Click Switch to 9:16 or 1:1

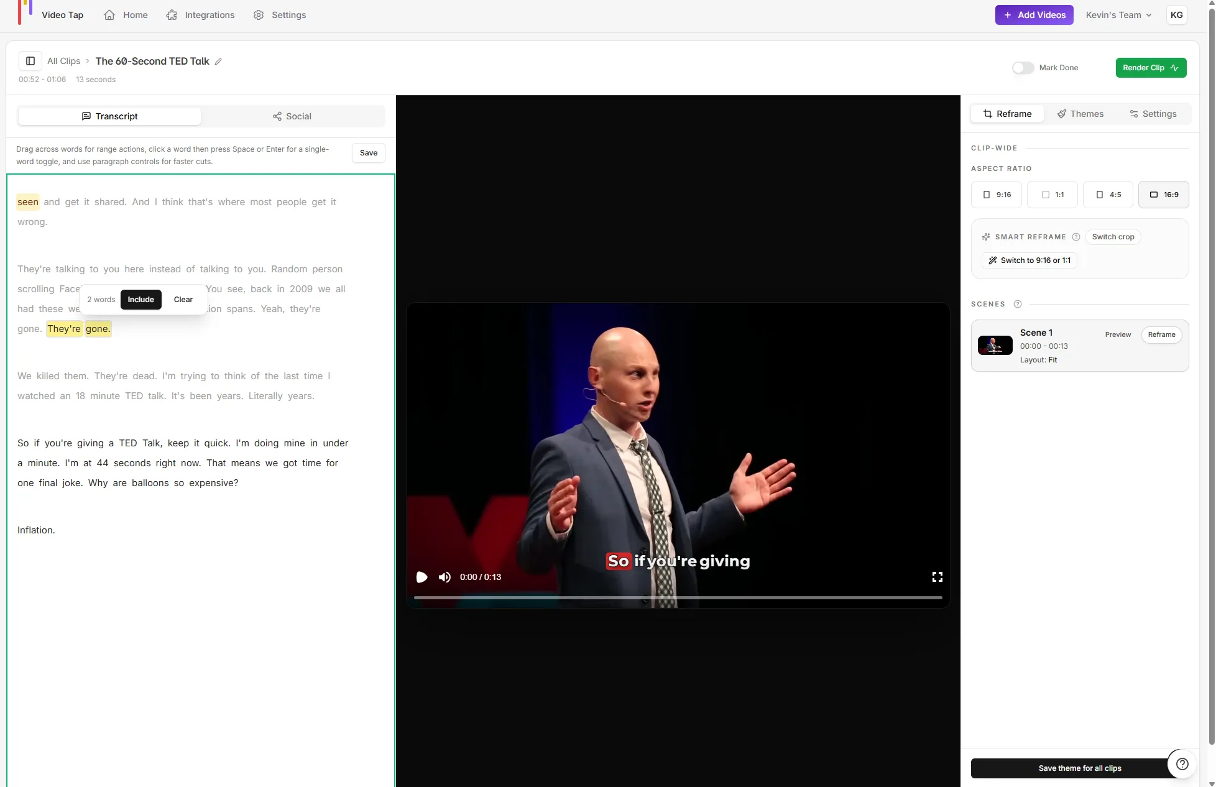[x=1029, y=260]
